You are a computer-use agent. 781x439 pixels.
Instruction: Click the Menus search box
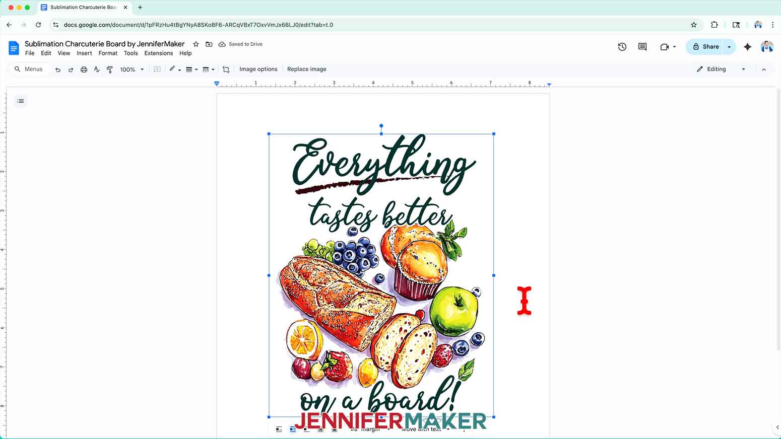pyautogui.click(x=29, y=69)
